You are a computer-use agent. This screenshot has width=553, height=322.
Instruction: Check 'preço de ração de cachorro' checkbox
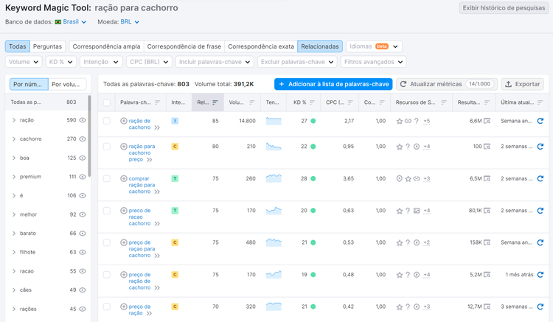coord(106,274)
